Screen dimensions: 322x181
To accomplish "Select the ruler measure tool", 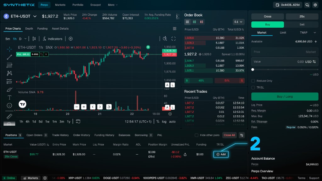I will [x=9, y=116].
